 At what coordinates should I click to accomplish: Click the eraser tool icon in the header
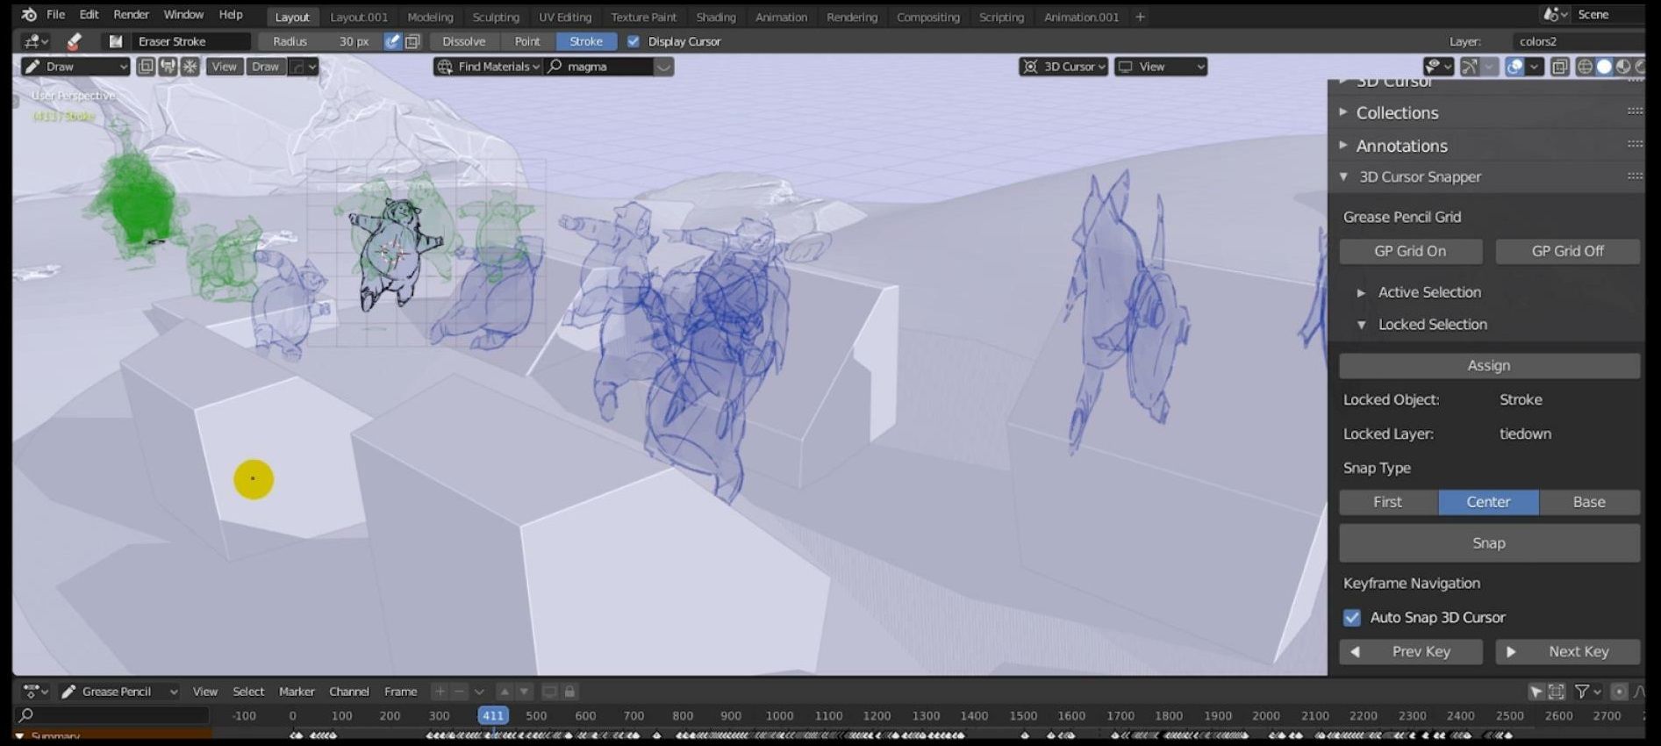(75, 41)
